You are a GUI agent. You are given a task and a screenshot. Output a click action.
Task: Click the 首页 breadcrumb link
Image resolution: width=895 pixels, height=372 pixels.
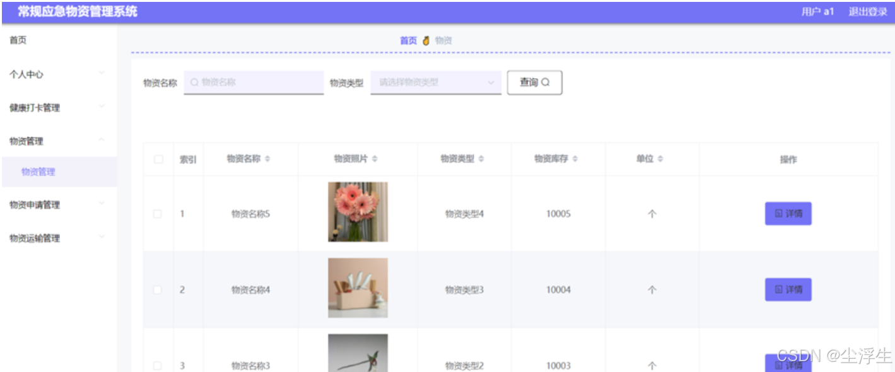click(x=408, y=40)
